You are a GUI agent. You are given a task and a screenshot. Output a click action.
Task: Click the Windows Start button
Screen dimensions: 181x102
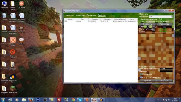(3, 100)
